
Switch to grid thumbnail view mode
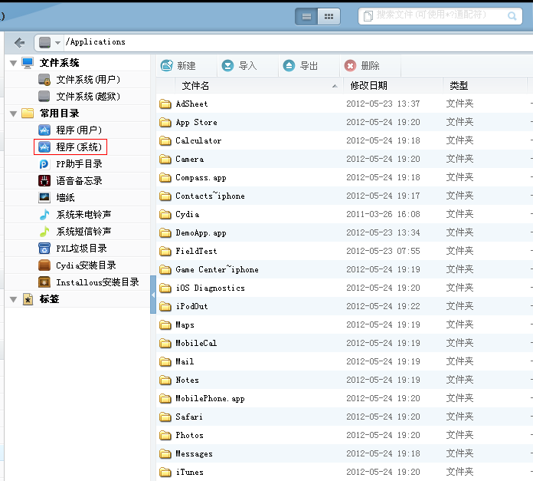[x=329, y=16]
